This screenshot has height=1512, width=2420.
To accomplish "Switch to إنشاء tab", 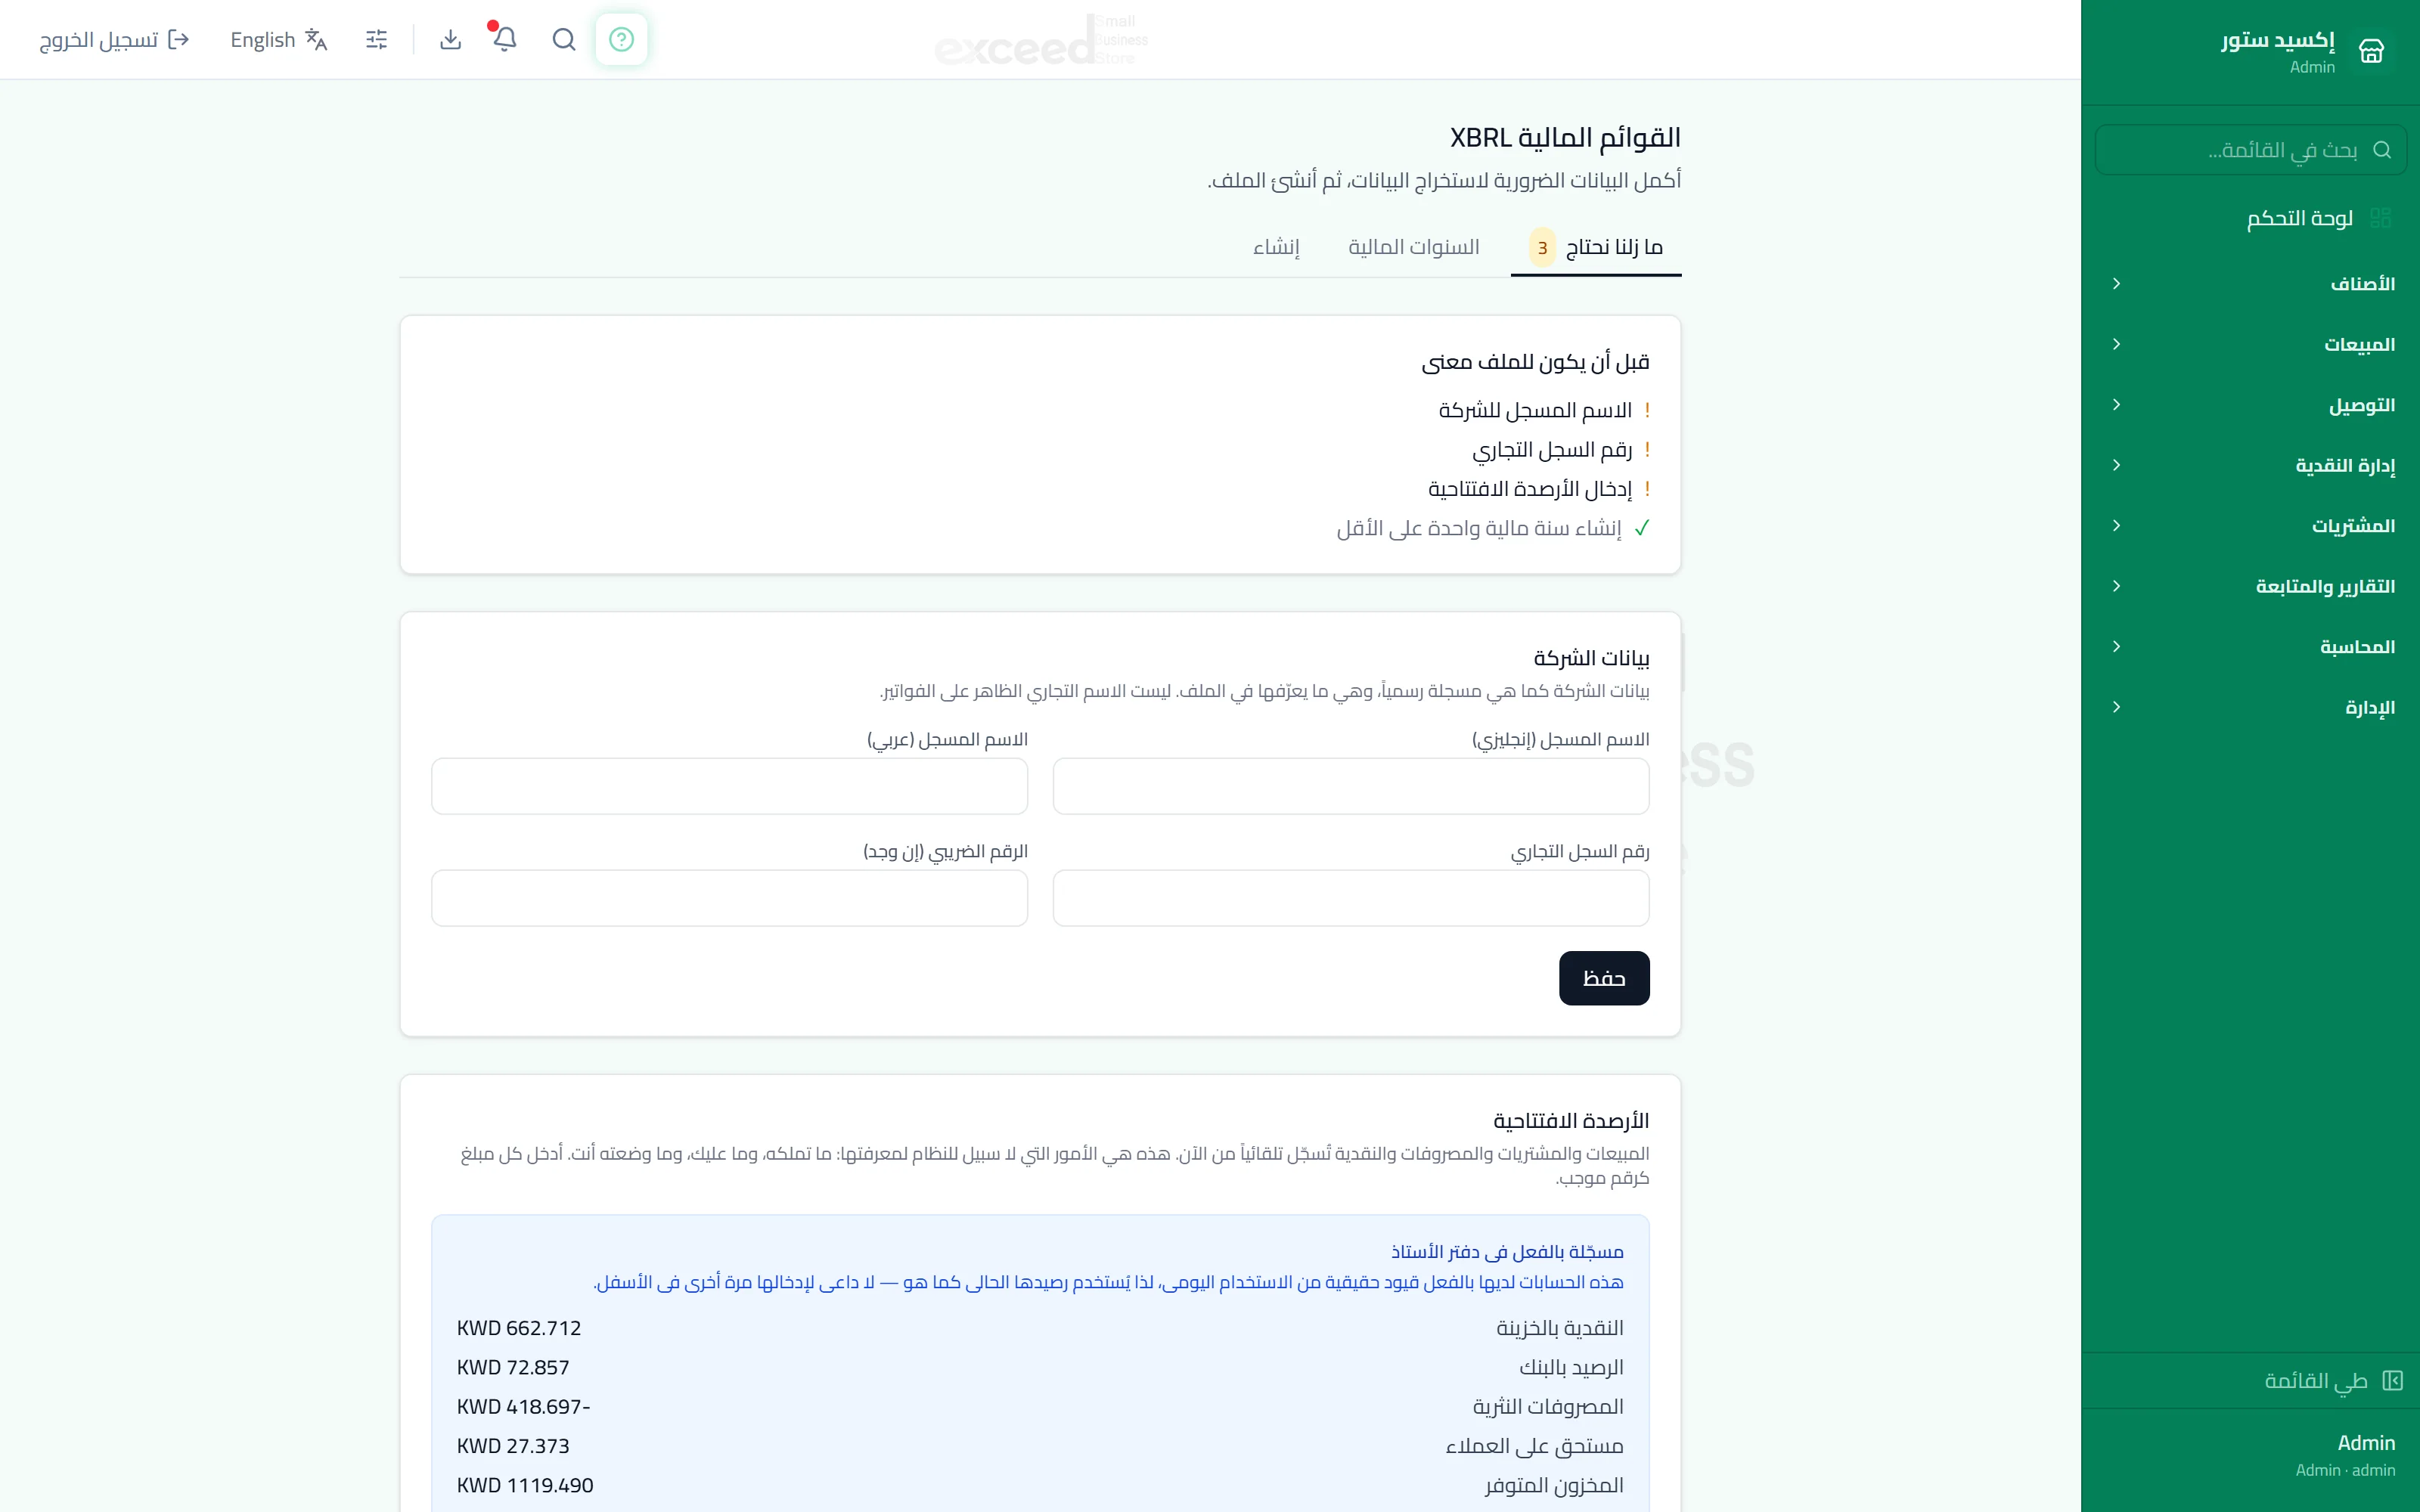I will pyautogui.click(x=1276, y=247).
